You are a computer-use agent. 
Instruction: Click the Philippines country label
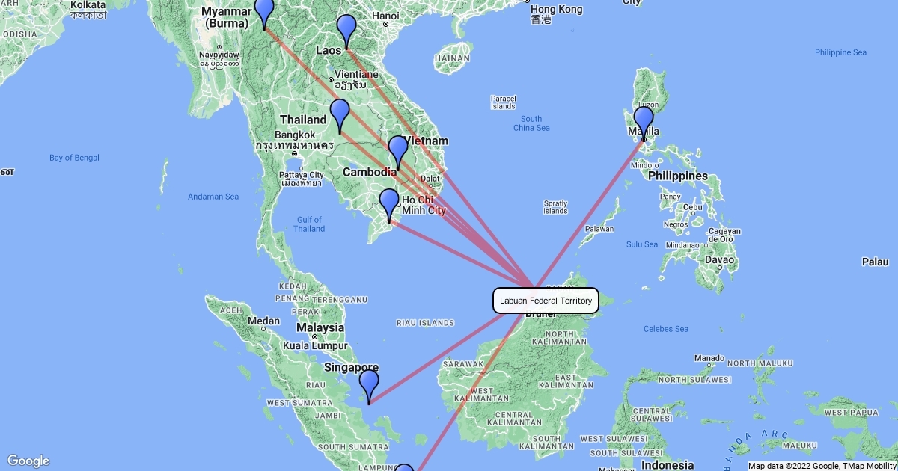click(678, 176)
